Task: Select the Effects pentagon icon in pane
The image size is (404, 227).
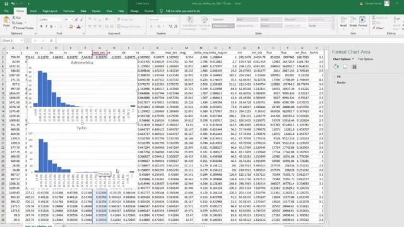Action: [345, 67]
